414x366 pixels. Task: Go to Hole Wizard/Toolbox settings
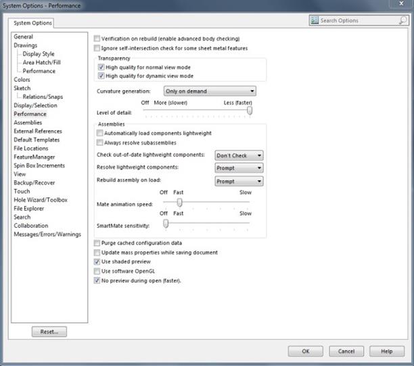[x=41, y=200]
